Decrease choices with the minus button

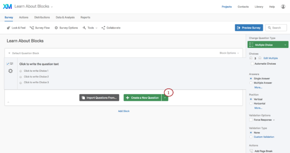point(251,58)
